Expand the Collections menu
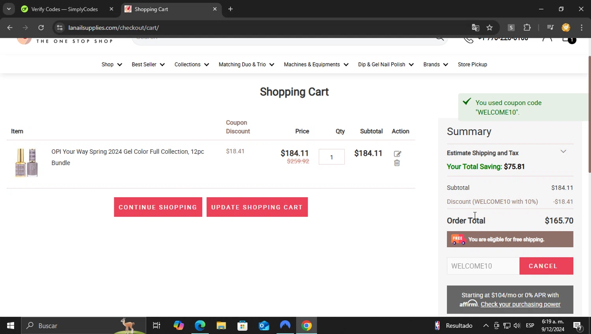 192,65
